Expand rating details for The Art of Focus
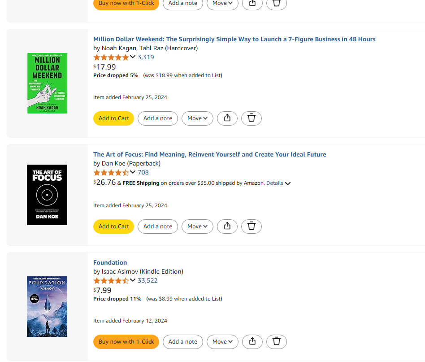Screen dimensions: 425x362 132,172
